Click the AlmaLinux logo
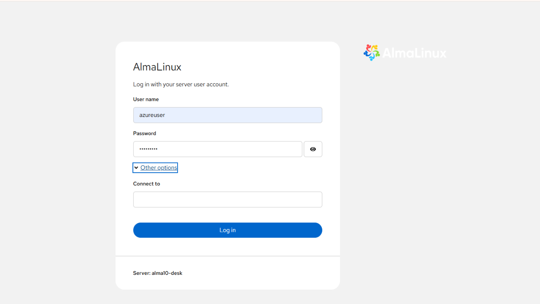 405,53
